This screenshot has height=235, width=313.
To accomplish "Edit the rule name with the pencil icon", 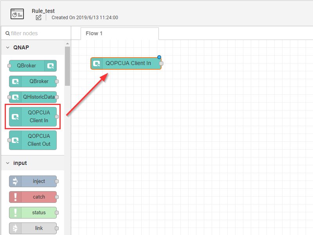I will 38,18.
